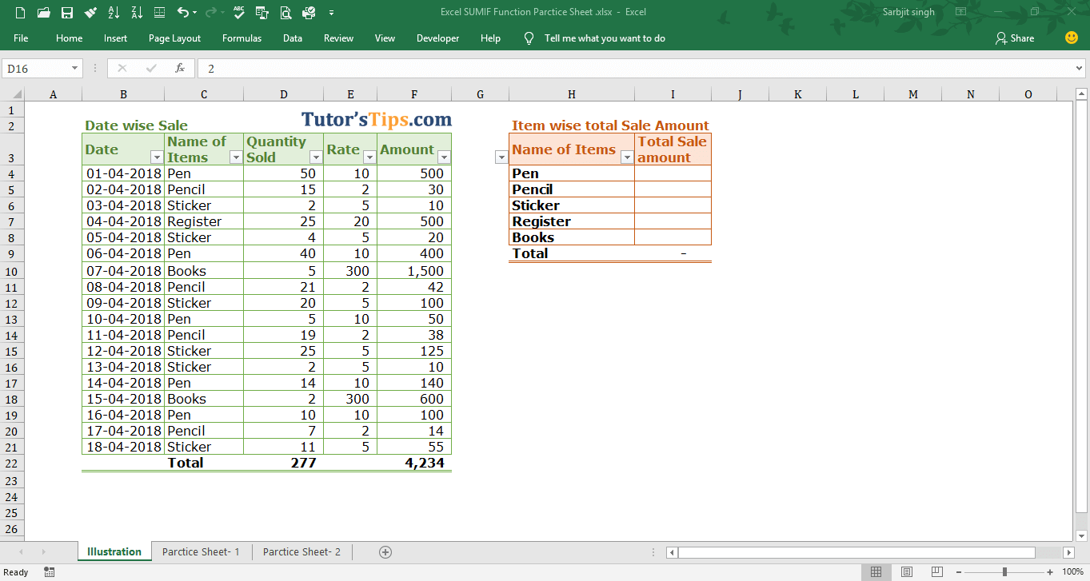The image size is (1090, 581).
Task: Click the vertical scrollbar down arrow
Action: point(1081,535)
